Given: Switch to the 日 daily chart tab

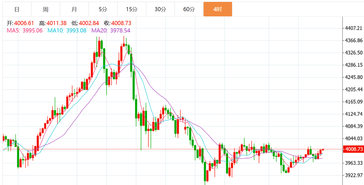Looking at the screenshot, I should (x=17, y=9).
